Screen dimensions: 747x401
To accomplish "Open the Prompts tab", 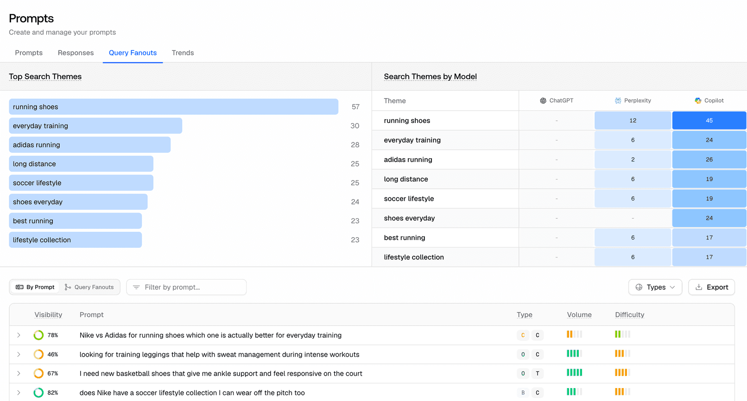I will tap(29, 53).
